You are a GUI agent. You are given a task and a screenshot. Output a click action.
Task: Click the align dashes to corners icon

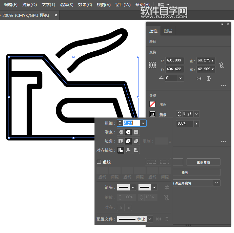(164, 162)
